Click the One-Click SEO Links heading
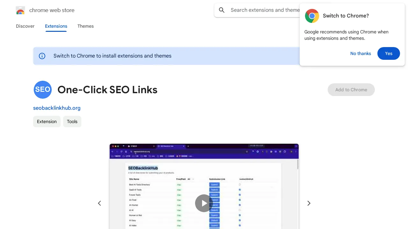 (107, 90)
